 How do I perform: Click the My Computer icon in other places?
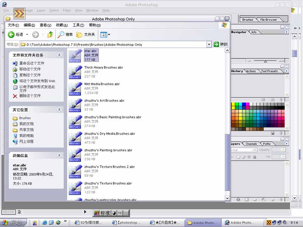coord(15,136)
